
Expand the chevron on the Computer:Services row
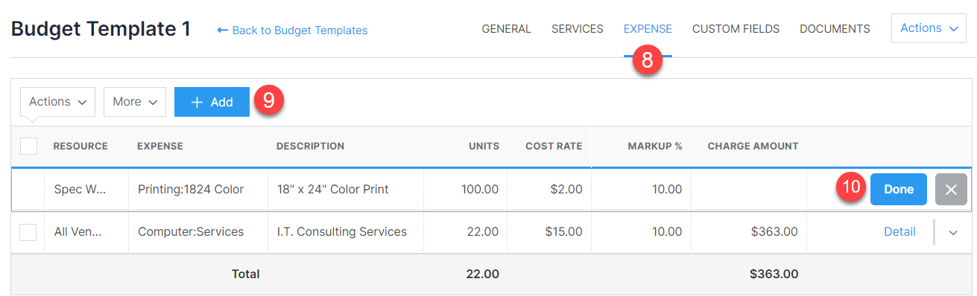pos(953,232)
